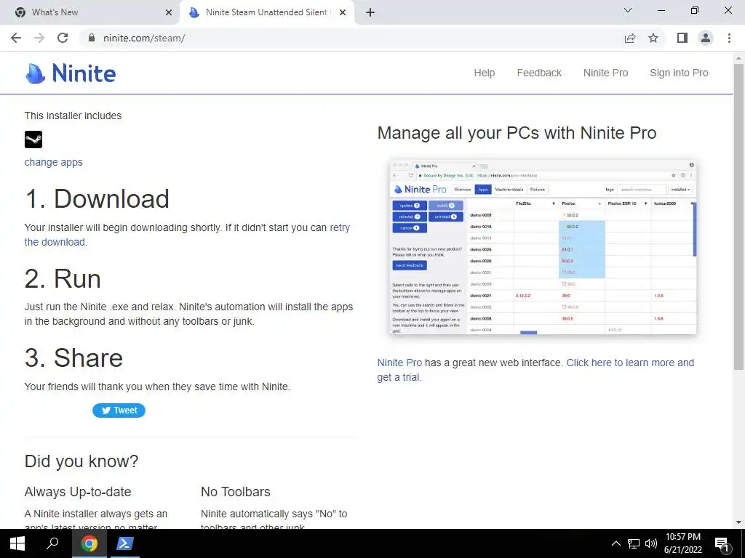Click the Ninite Pro interface screenshot
The image size is (745, 558).
click(543, 247)
